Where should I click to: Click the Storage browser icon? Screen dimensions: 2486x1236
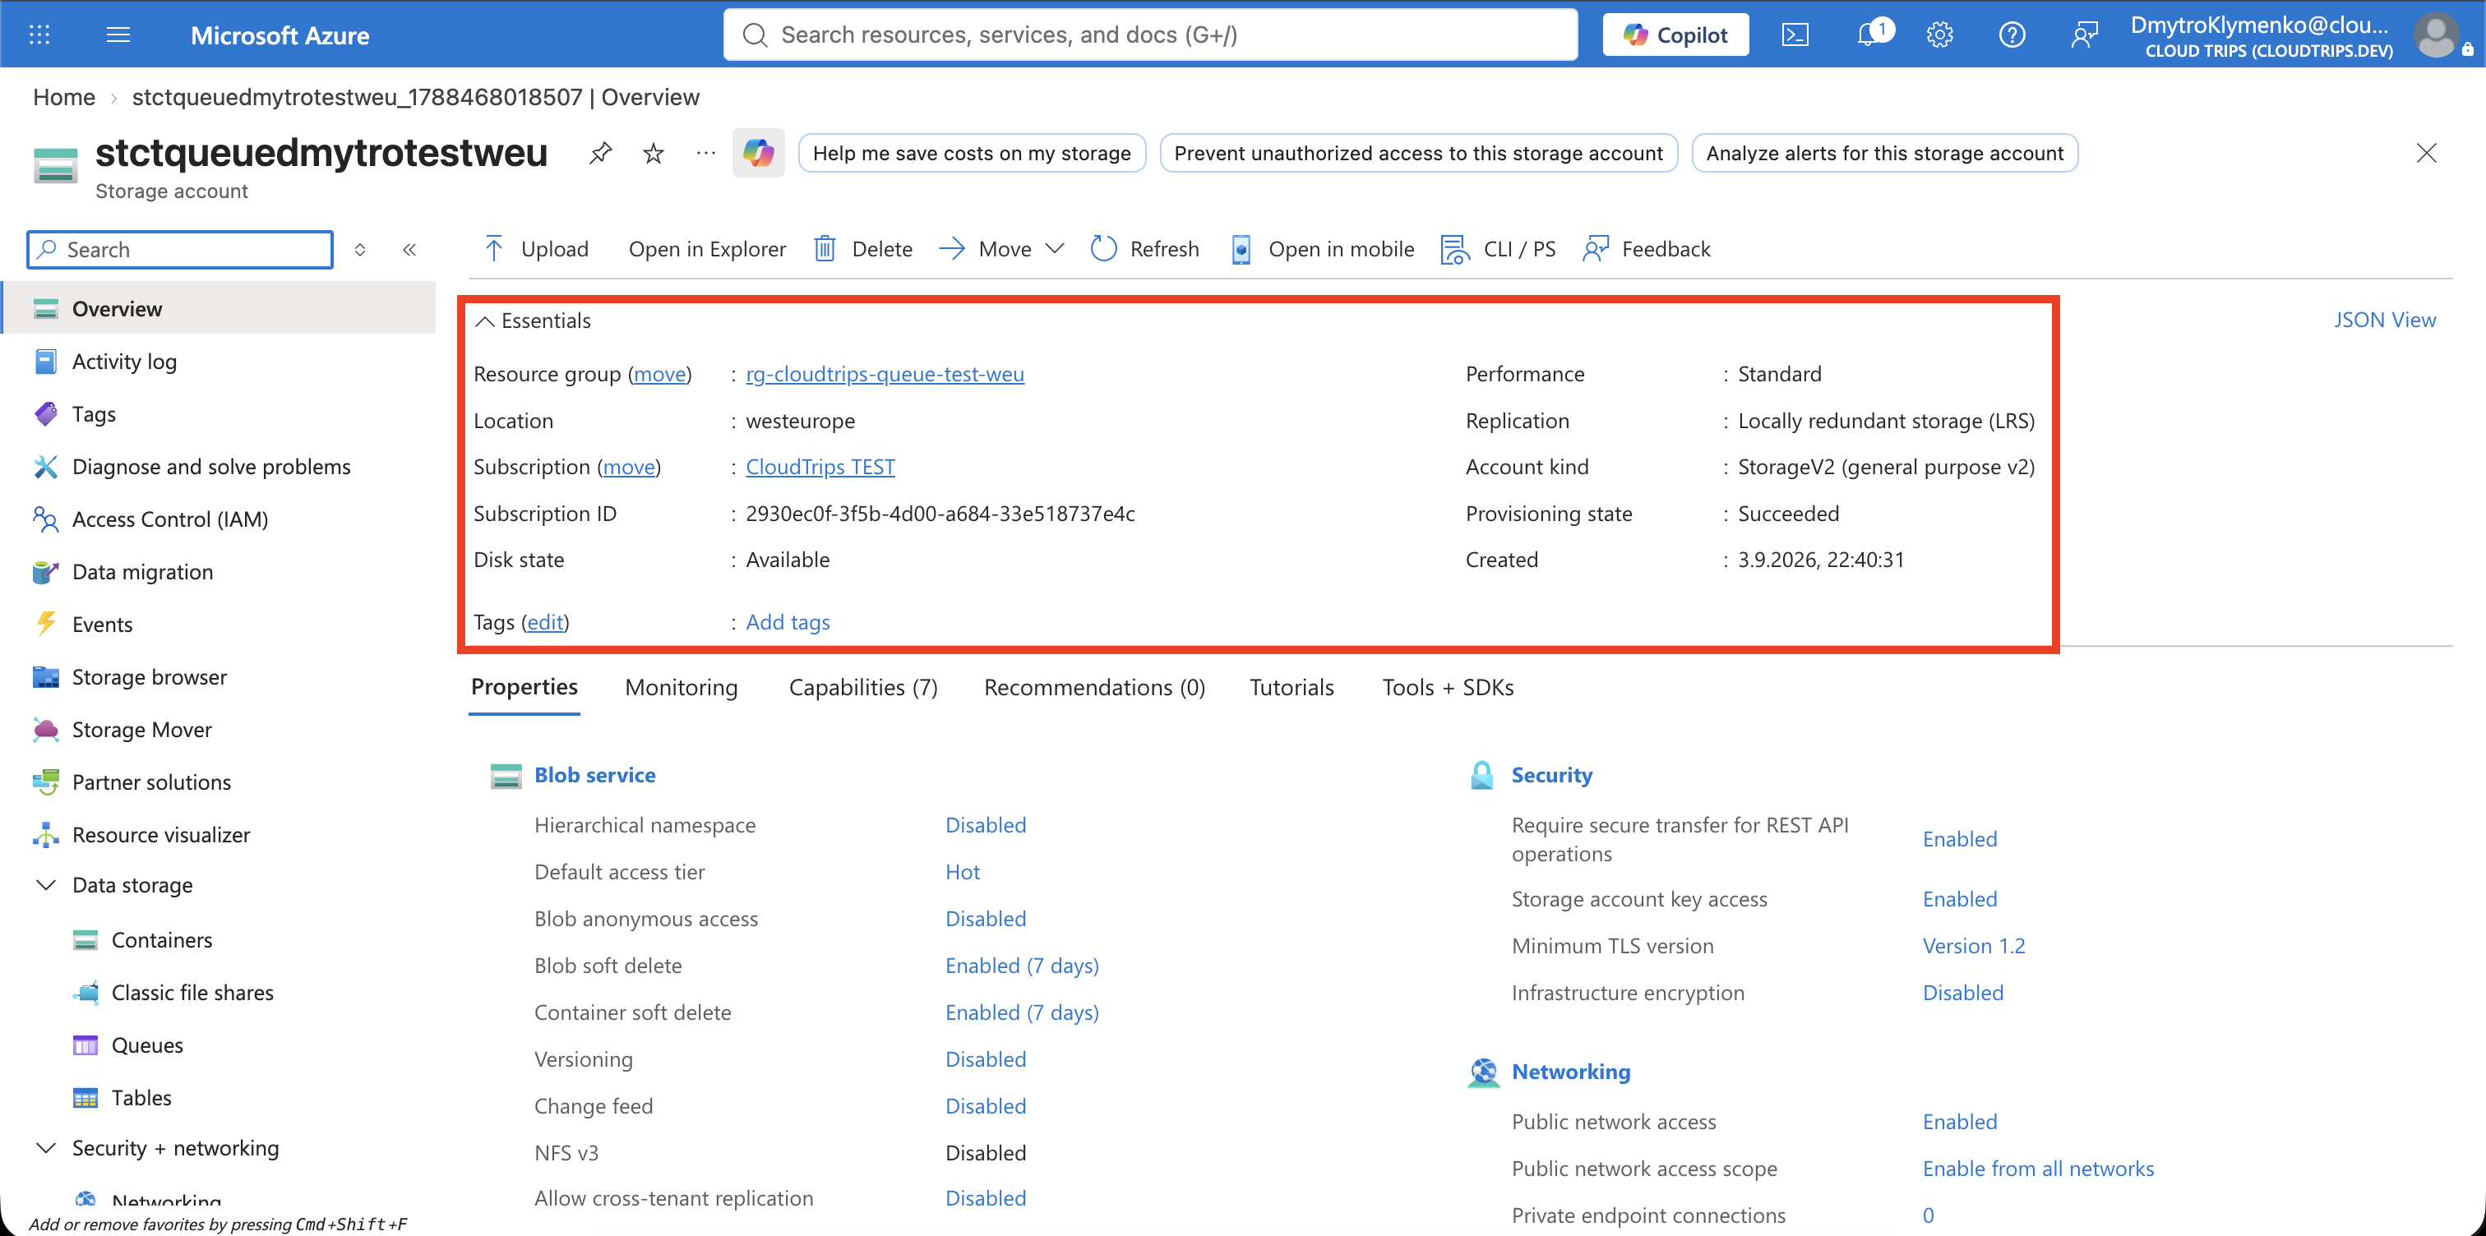tap(45, 677)
